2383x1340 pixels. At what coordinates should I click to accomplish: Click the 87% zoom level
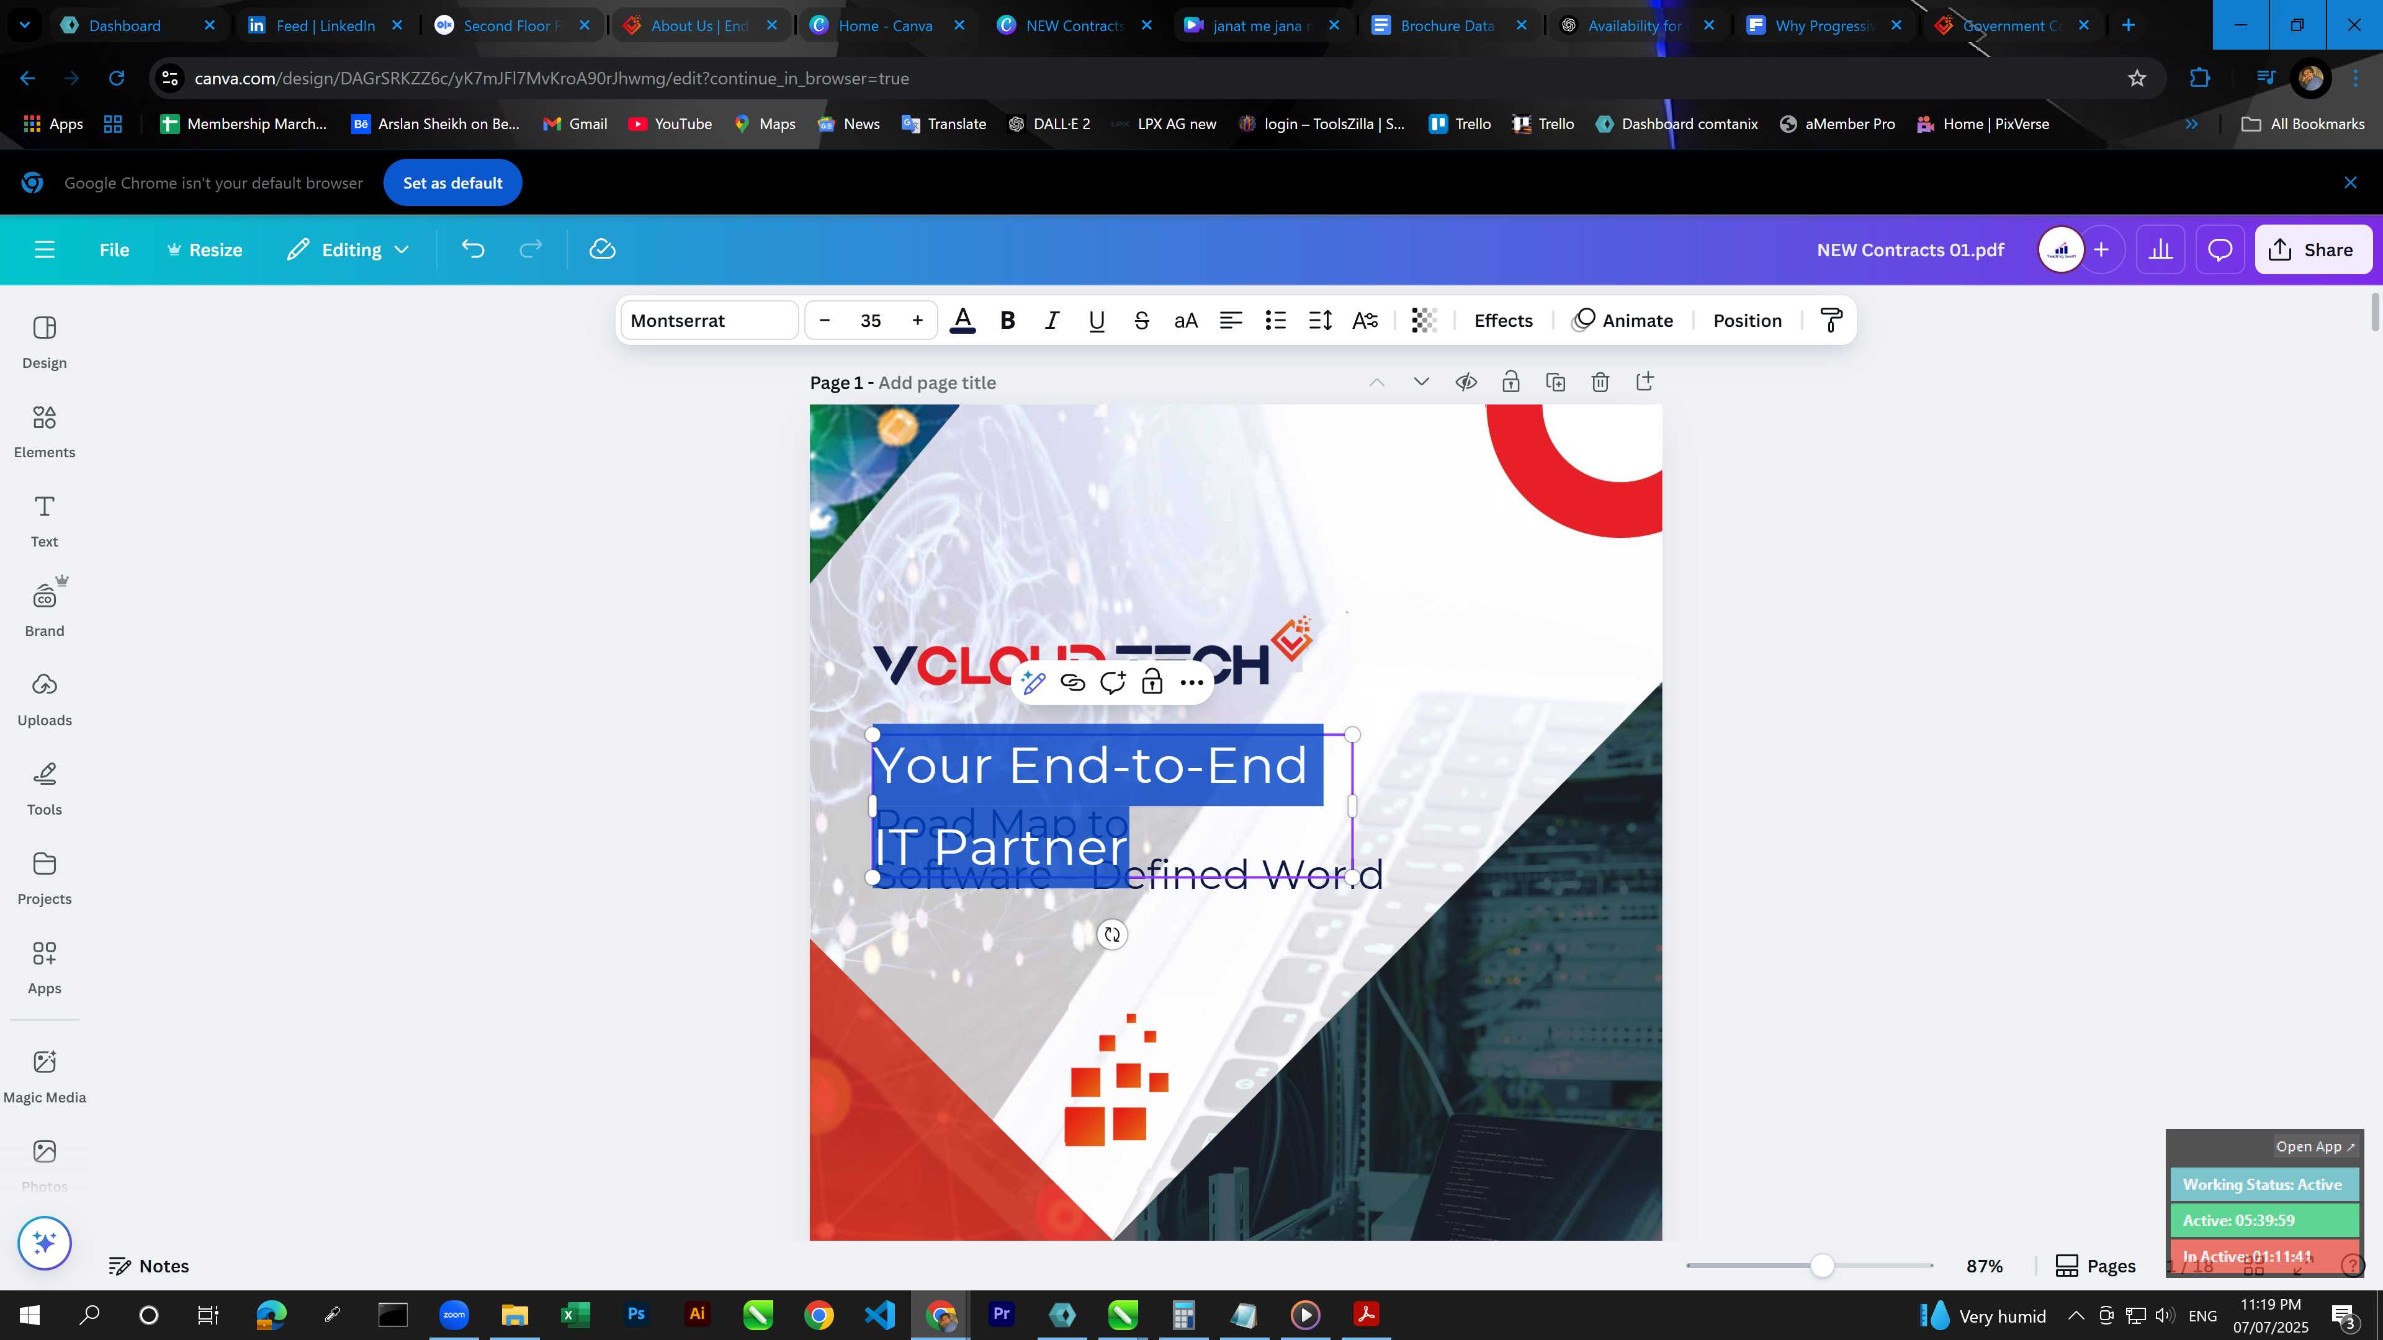tap(1985, 1266)
